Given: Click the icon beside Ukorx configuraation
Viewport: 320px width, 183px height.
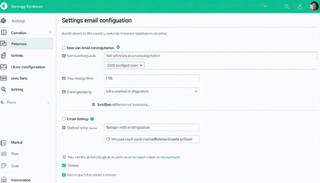Looking at the screenshot, I should click(3, 67).
